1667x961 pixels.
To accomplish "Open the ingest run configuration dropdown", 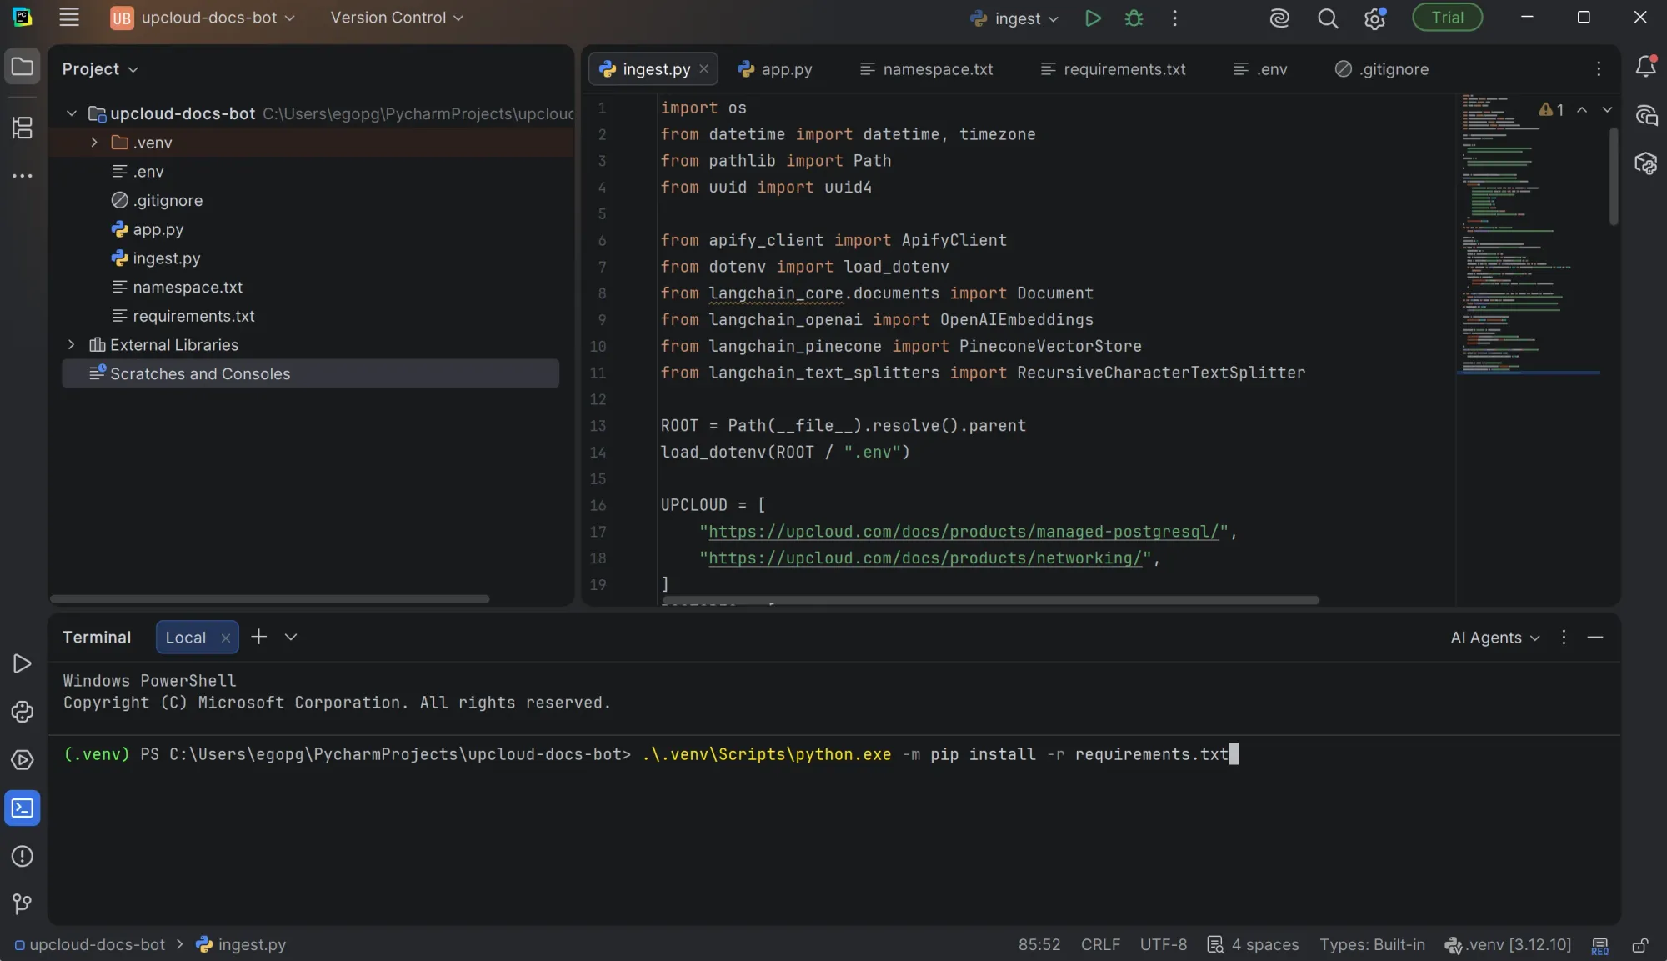I will pos(1014,18).
